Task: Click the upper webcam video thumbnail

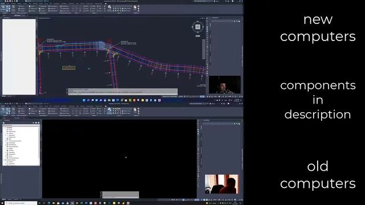Action: click(x=225, y=85)
